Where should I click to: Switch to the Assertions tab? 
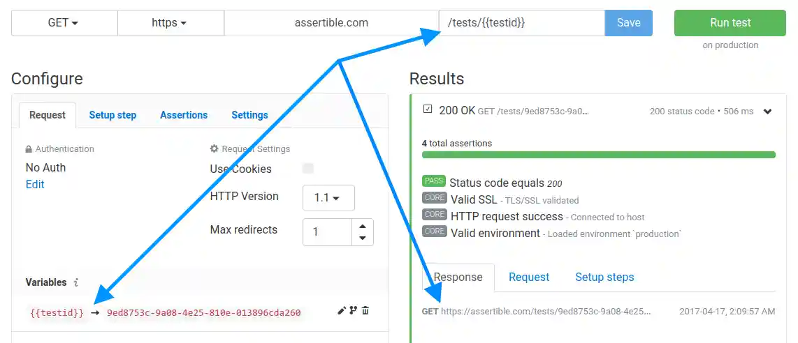[184, 115]
